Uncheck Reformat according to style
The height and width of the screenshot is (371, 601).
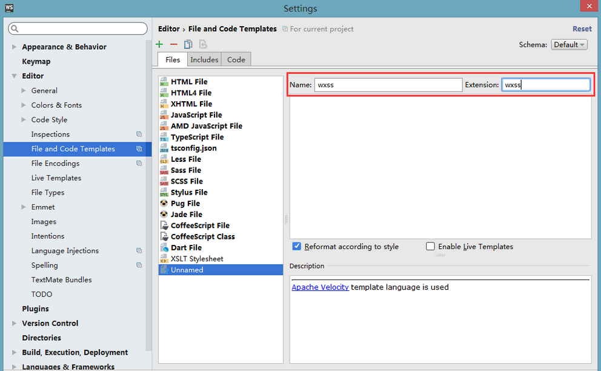coord(297,246)
